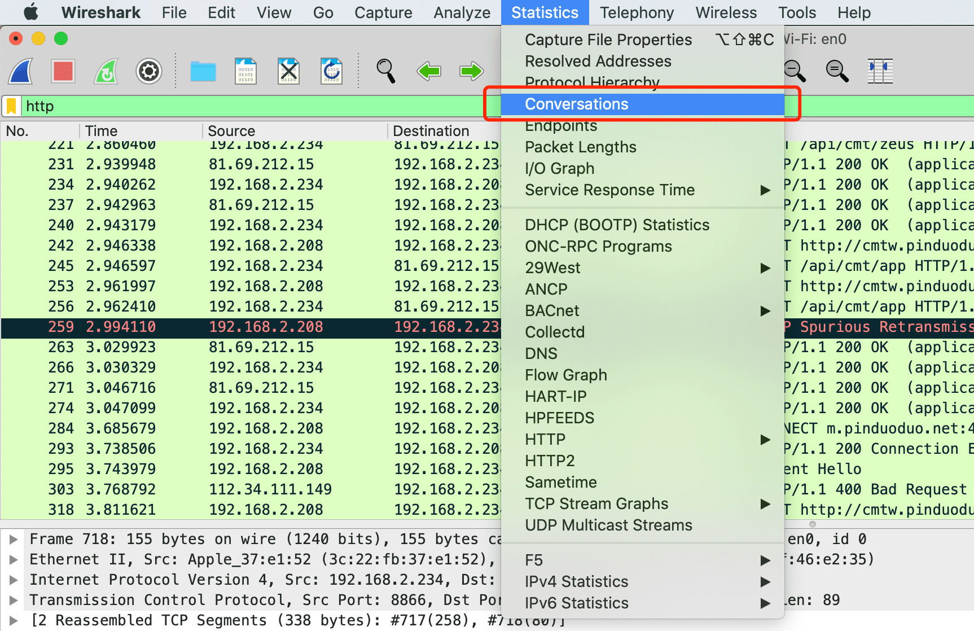The height and width of the screenshot is (631, 974).
Task: Open a capture file via folder icon
Action: 203,72
